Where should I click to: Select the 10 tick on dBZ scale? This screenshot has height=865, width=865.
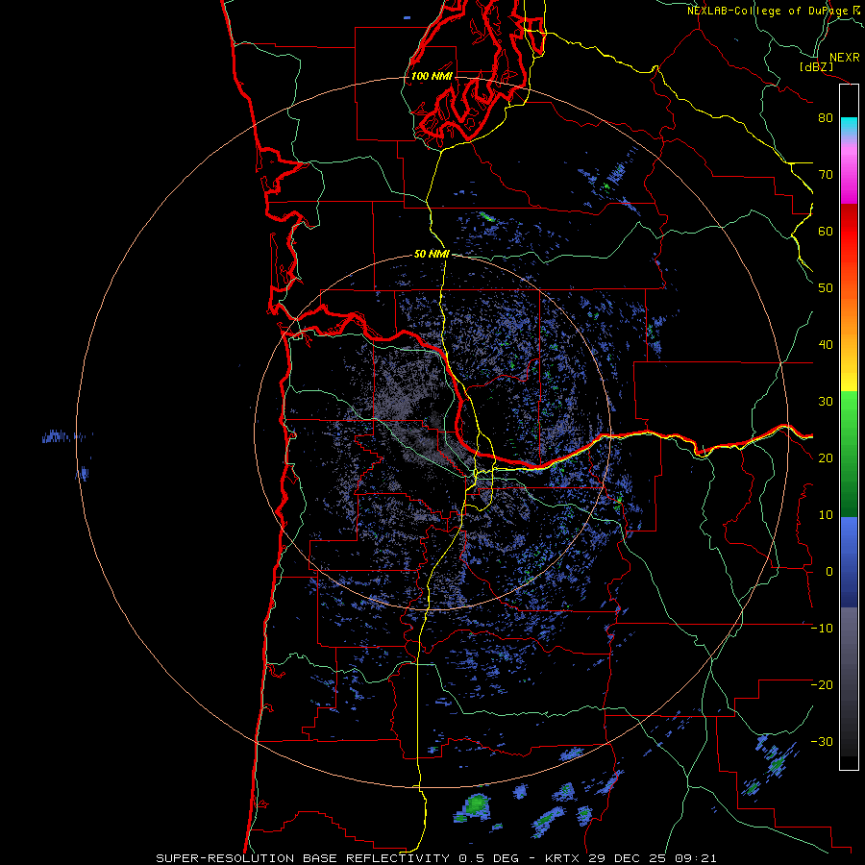pyautogui.click(x=826, y=515)
